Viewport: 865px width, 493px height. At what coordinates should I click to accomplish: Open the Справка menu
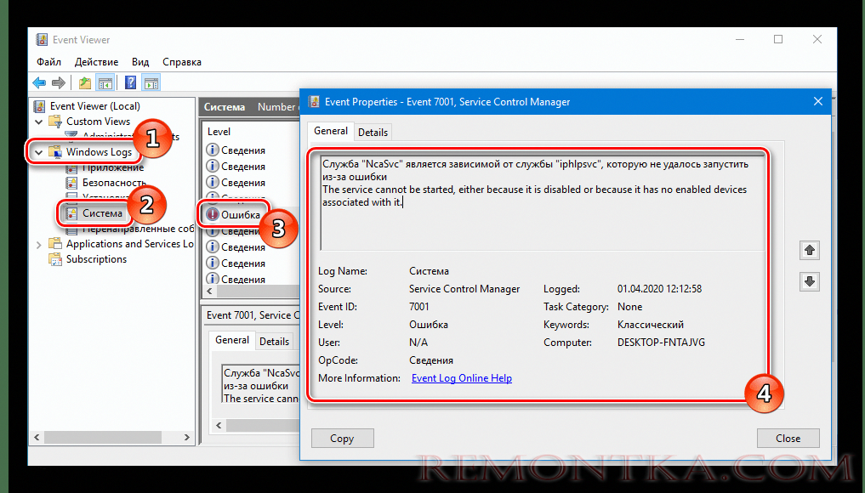pos(181,61)
